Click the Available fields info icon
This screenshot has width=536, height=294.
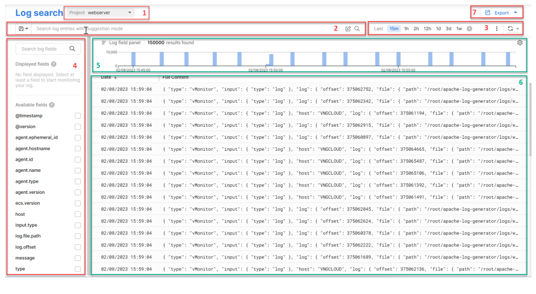tap(52, 105)
